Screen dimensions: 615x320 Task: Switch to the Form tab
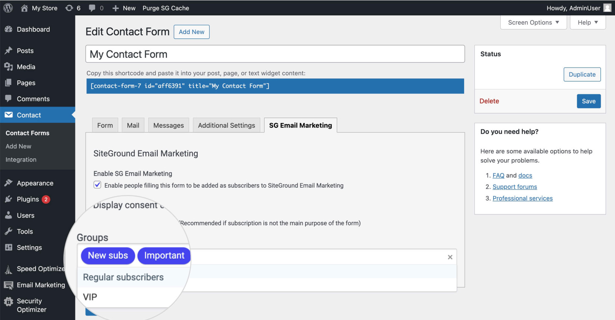click(105, 125)
